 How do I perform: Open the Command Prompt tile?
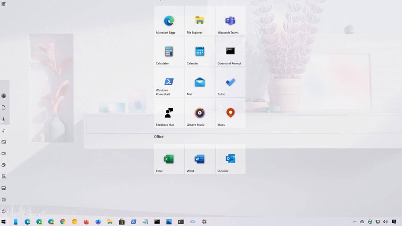[230, 52]
